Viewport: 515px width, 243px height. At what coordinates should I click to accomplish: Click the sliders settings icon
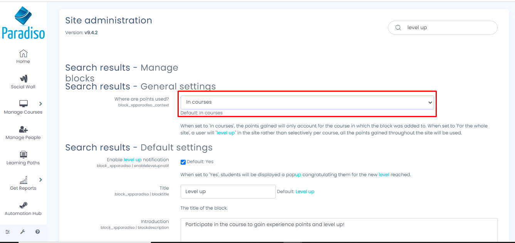coord(8,232)
